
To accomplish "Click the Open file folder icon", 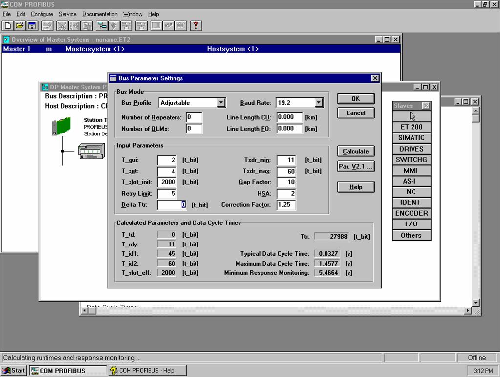I will tap(20, 26).
